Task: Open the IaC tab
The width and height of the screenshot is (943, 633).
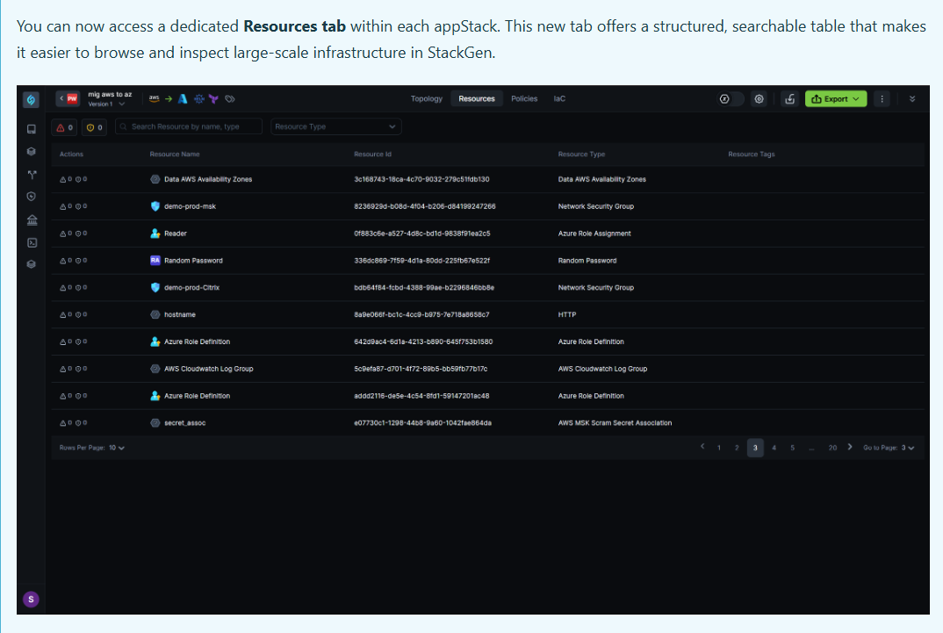Action: [559, 98]
